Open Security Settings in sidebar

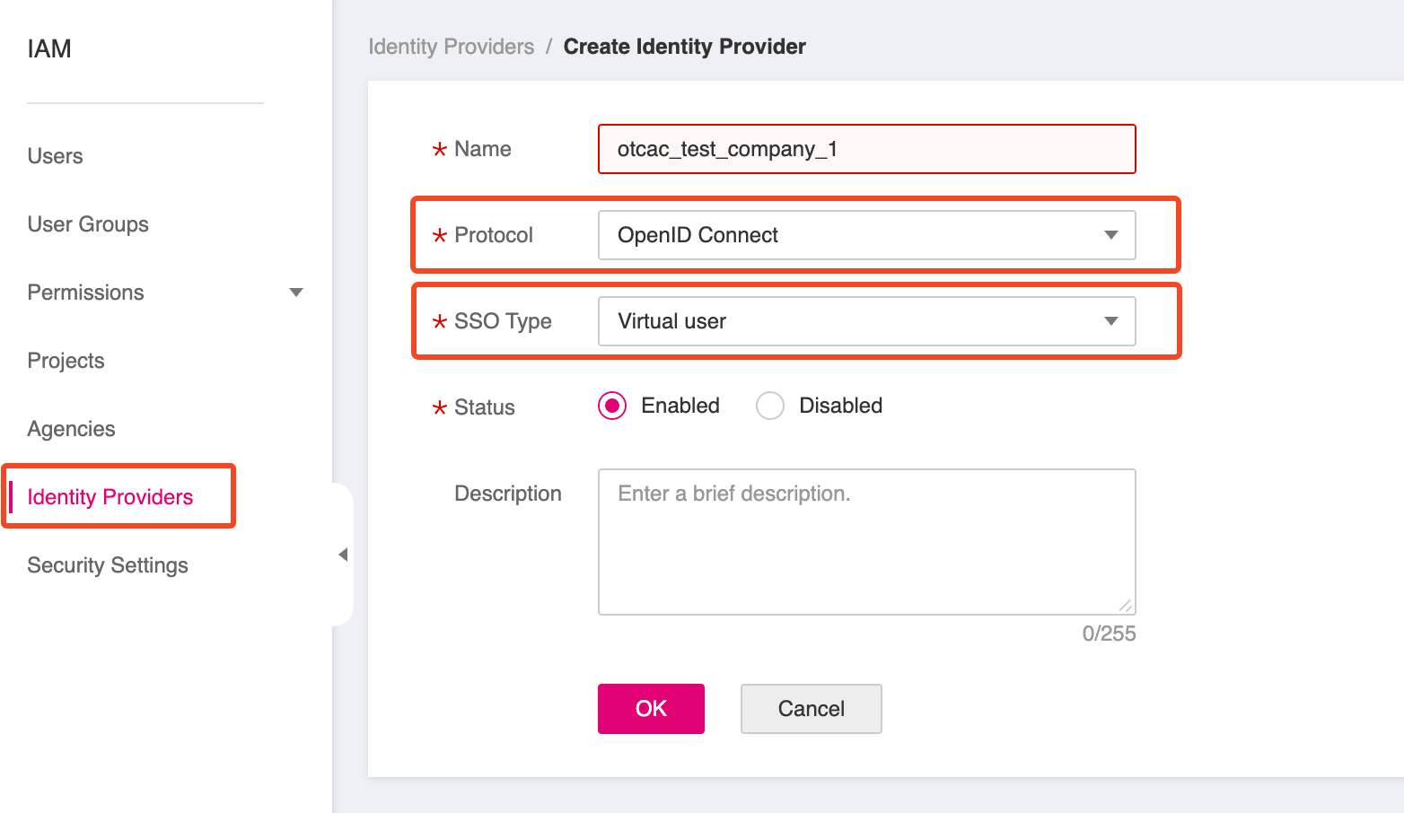(108, 565)
